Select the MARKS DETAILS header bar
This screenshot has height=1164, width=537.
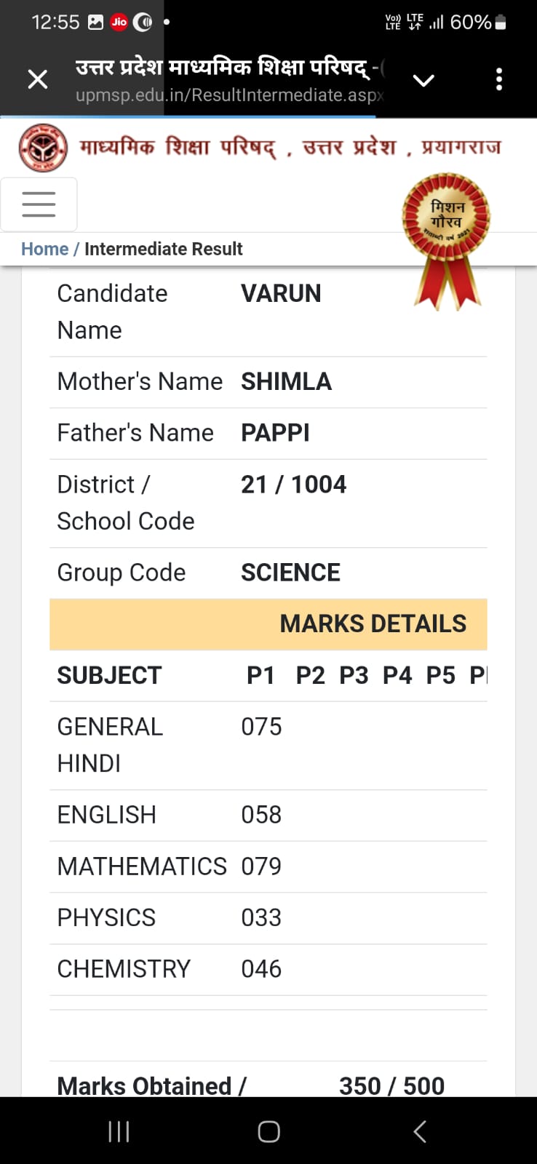click(268, 624)
